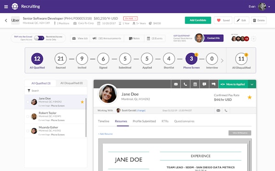Click the email icon in candidate toolbar

click(176, 84)
